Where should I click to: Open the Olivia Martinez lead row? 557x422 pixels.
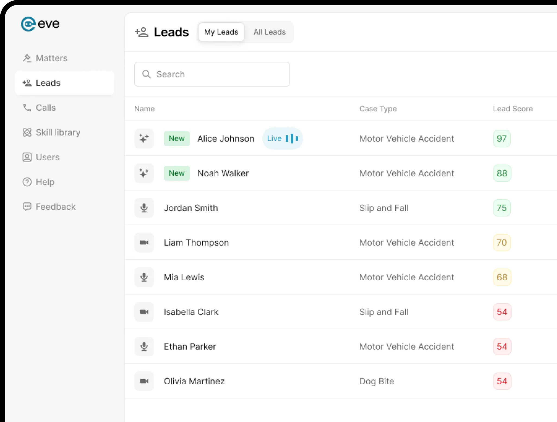(x=194, y=381)
